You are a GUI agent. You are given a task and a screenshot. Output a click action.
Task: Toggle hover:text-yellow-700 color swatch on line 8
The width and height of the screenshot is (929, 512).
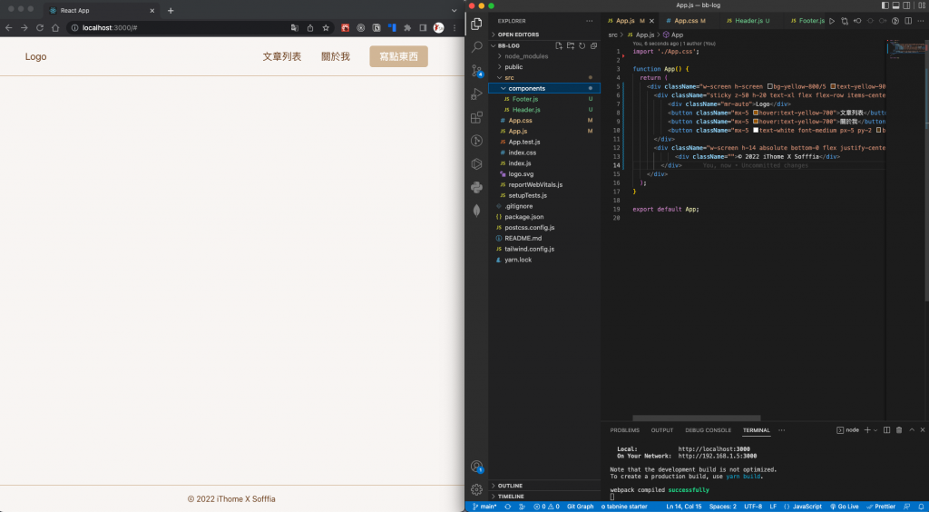(x=756, y=113)
